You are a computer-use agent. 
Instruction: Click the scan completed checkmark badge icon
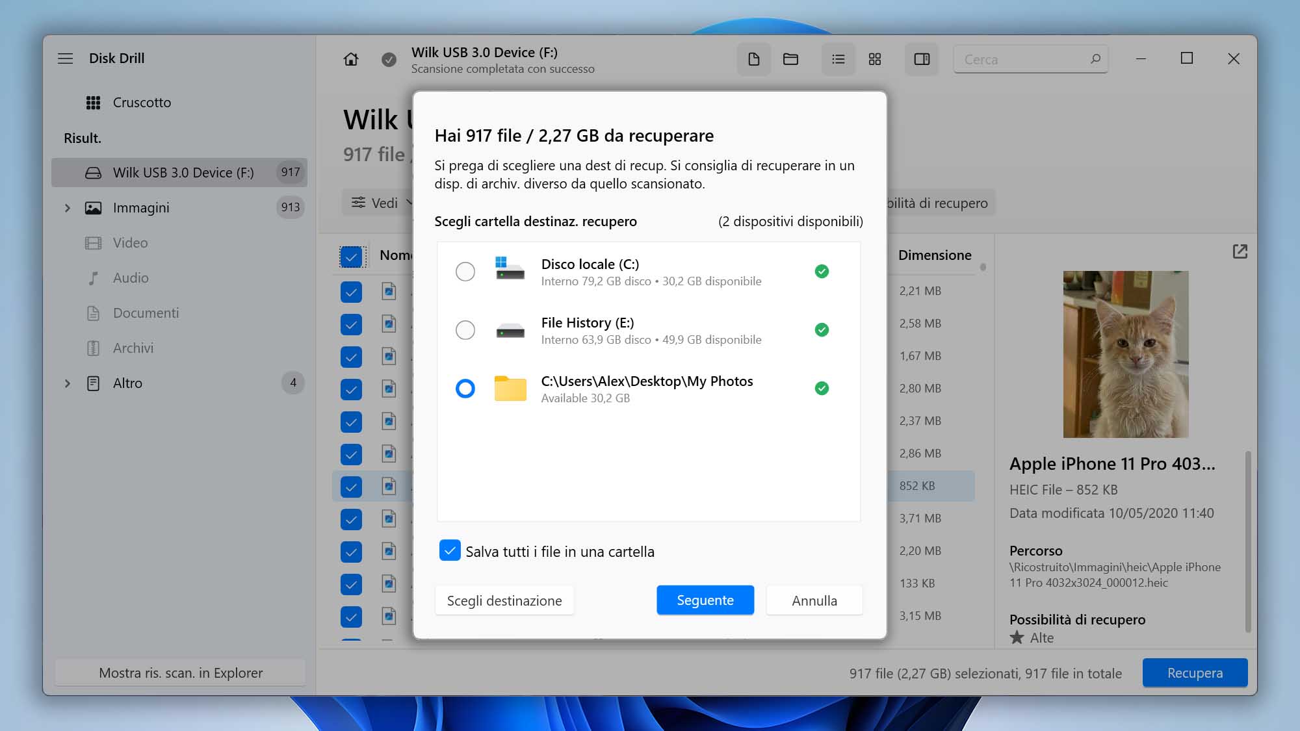pyautogui.click(x=389, y=59)
